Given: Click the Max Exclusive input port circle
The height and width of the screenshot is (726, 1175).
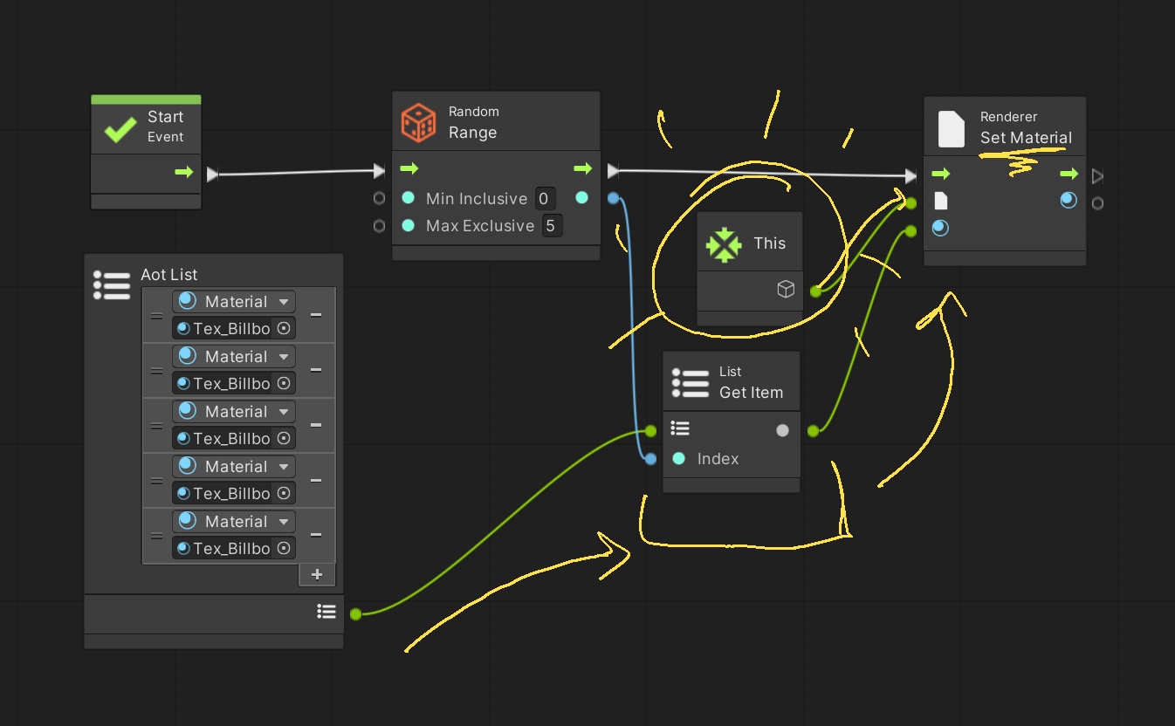Looking at the screenshot, I should [379, 226].
